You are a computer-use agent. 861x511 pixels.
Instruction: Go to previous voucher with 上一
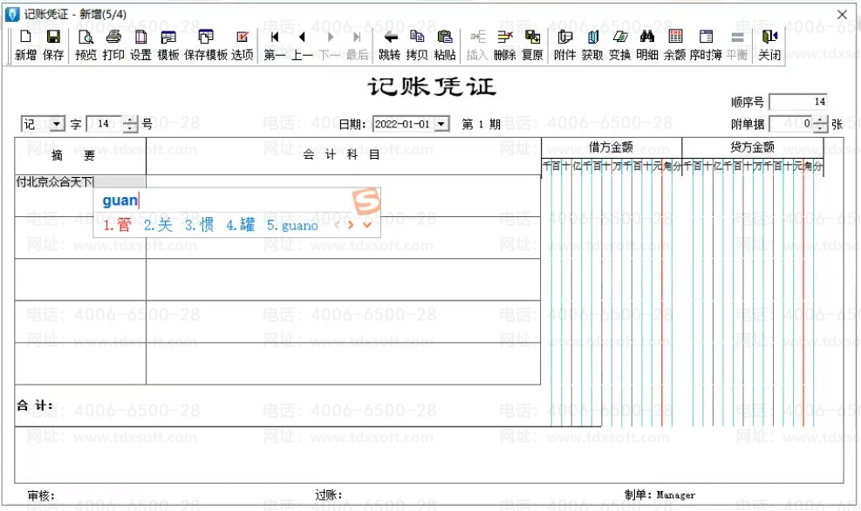pos(302,44)
